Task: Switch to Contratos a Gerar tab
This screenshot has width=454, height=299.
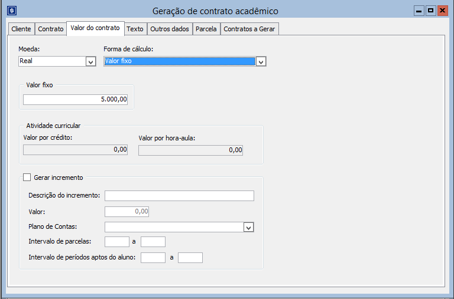Action: click(x=249, y=29)
